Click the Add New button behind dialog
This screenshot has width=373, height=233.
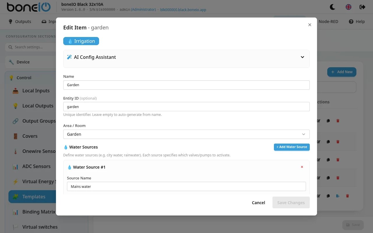point(342,72)
